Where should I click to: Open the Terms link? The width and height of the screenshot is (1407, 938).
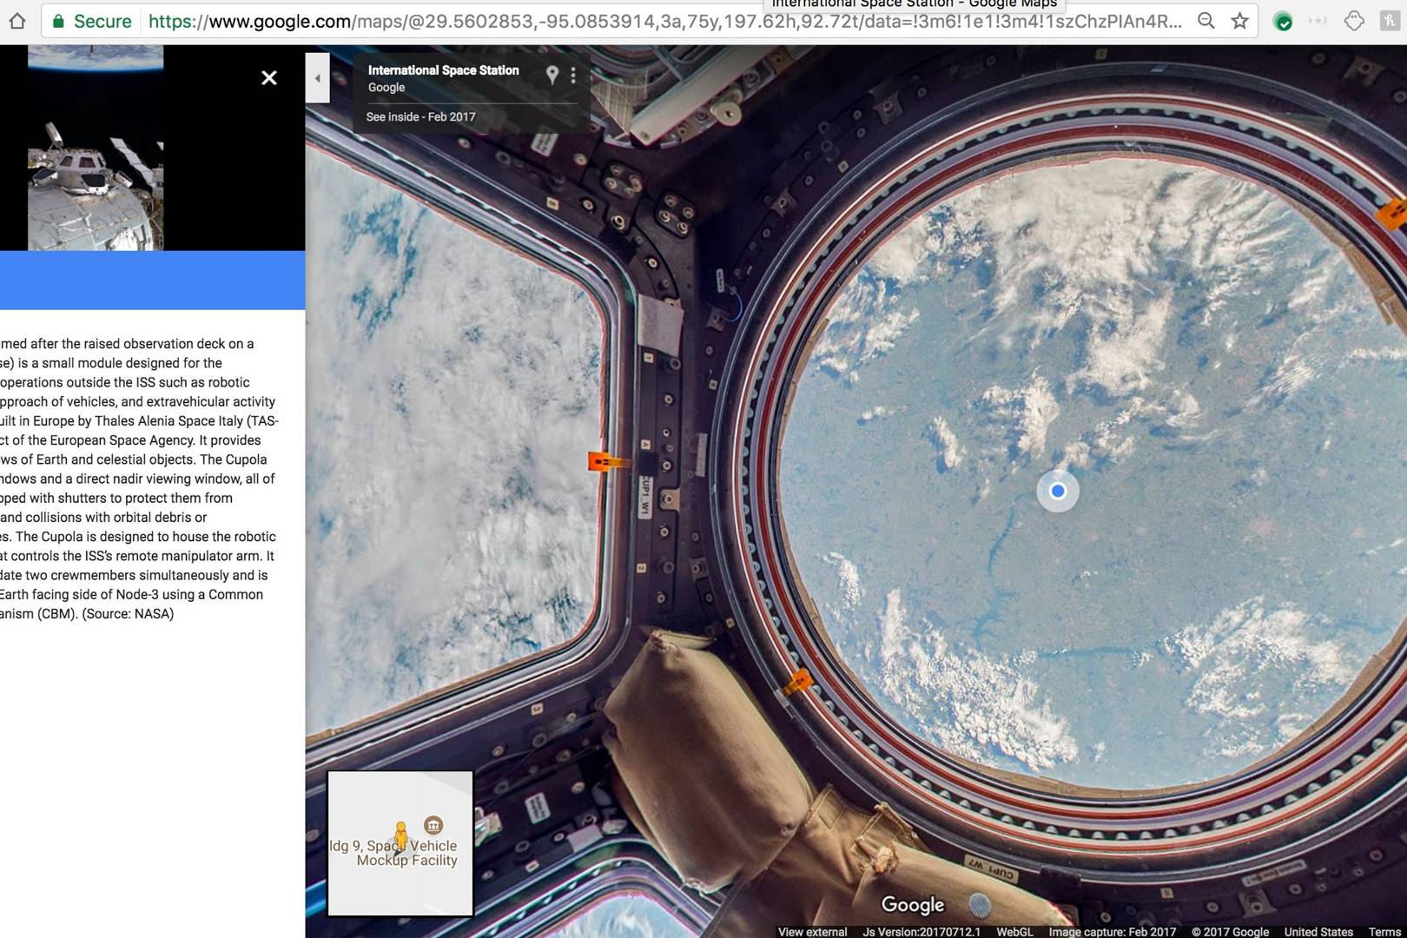coord(1384,931)
